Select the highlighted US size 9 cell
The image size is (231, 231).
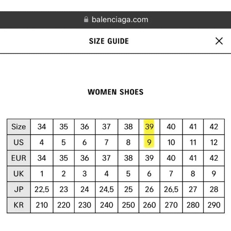(149, 142)
